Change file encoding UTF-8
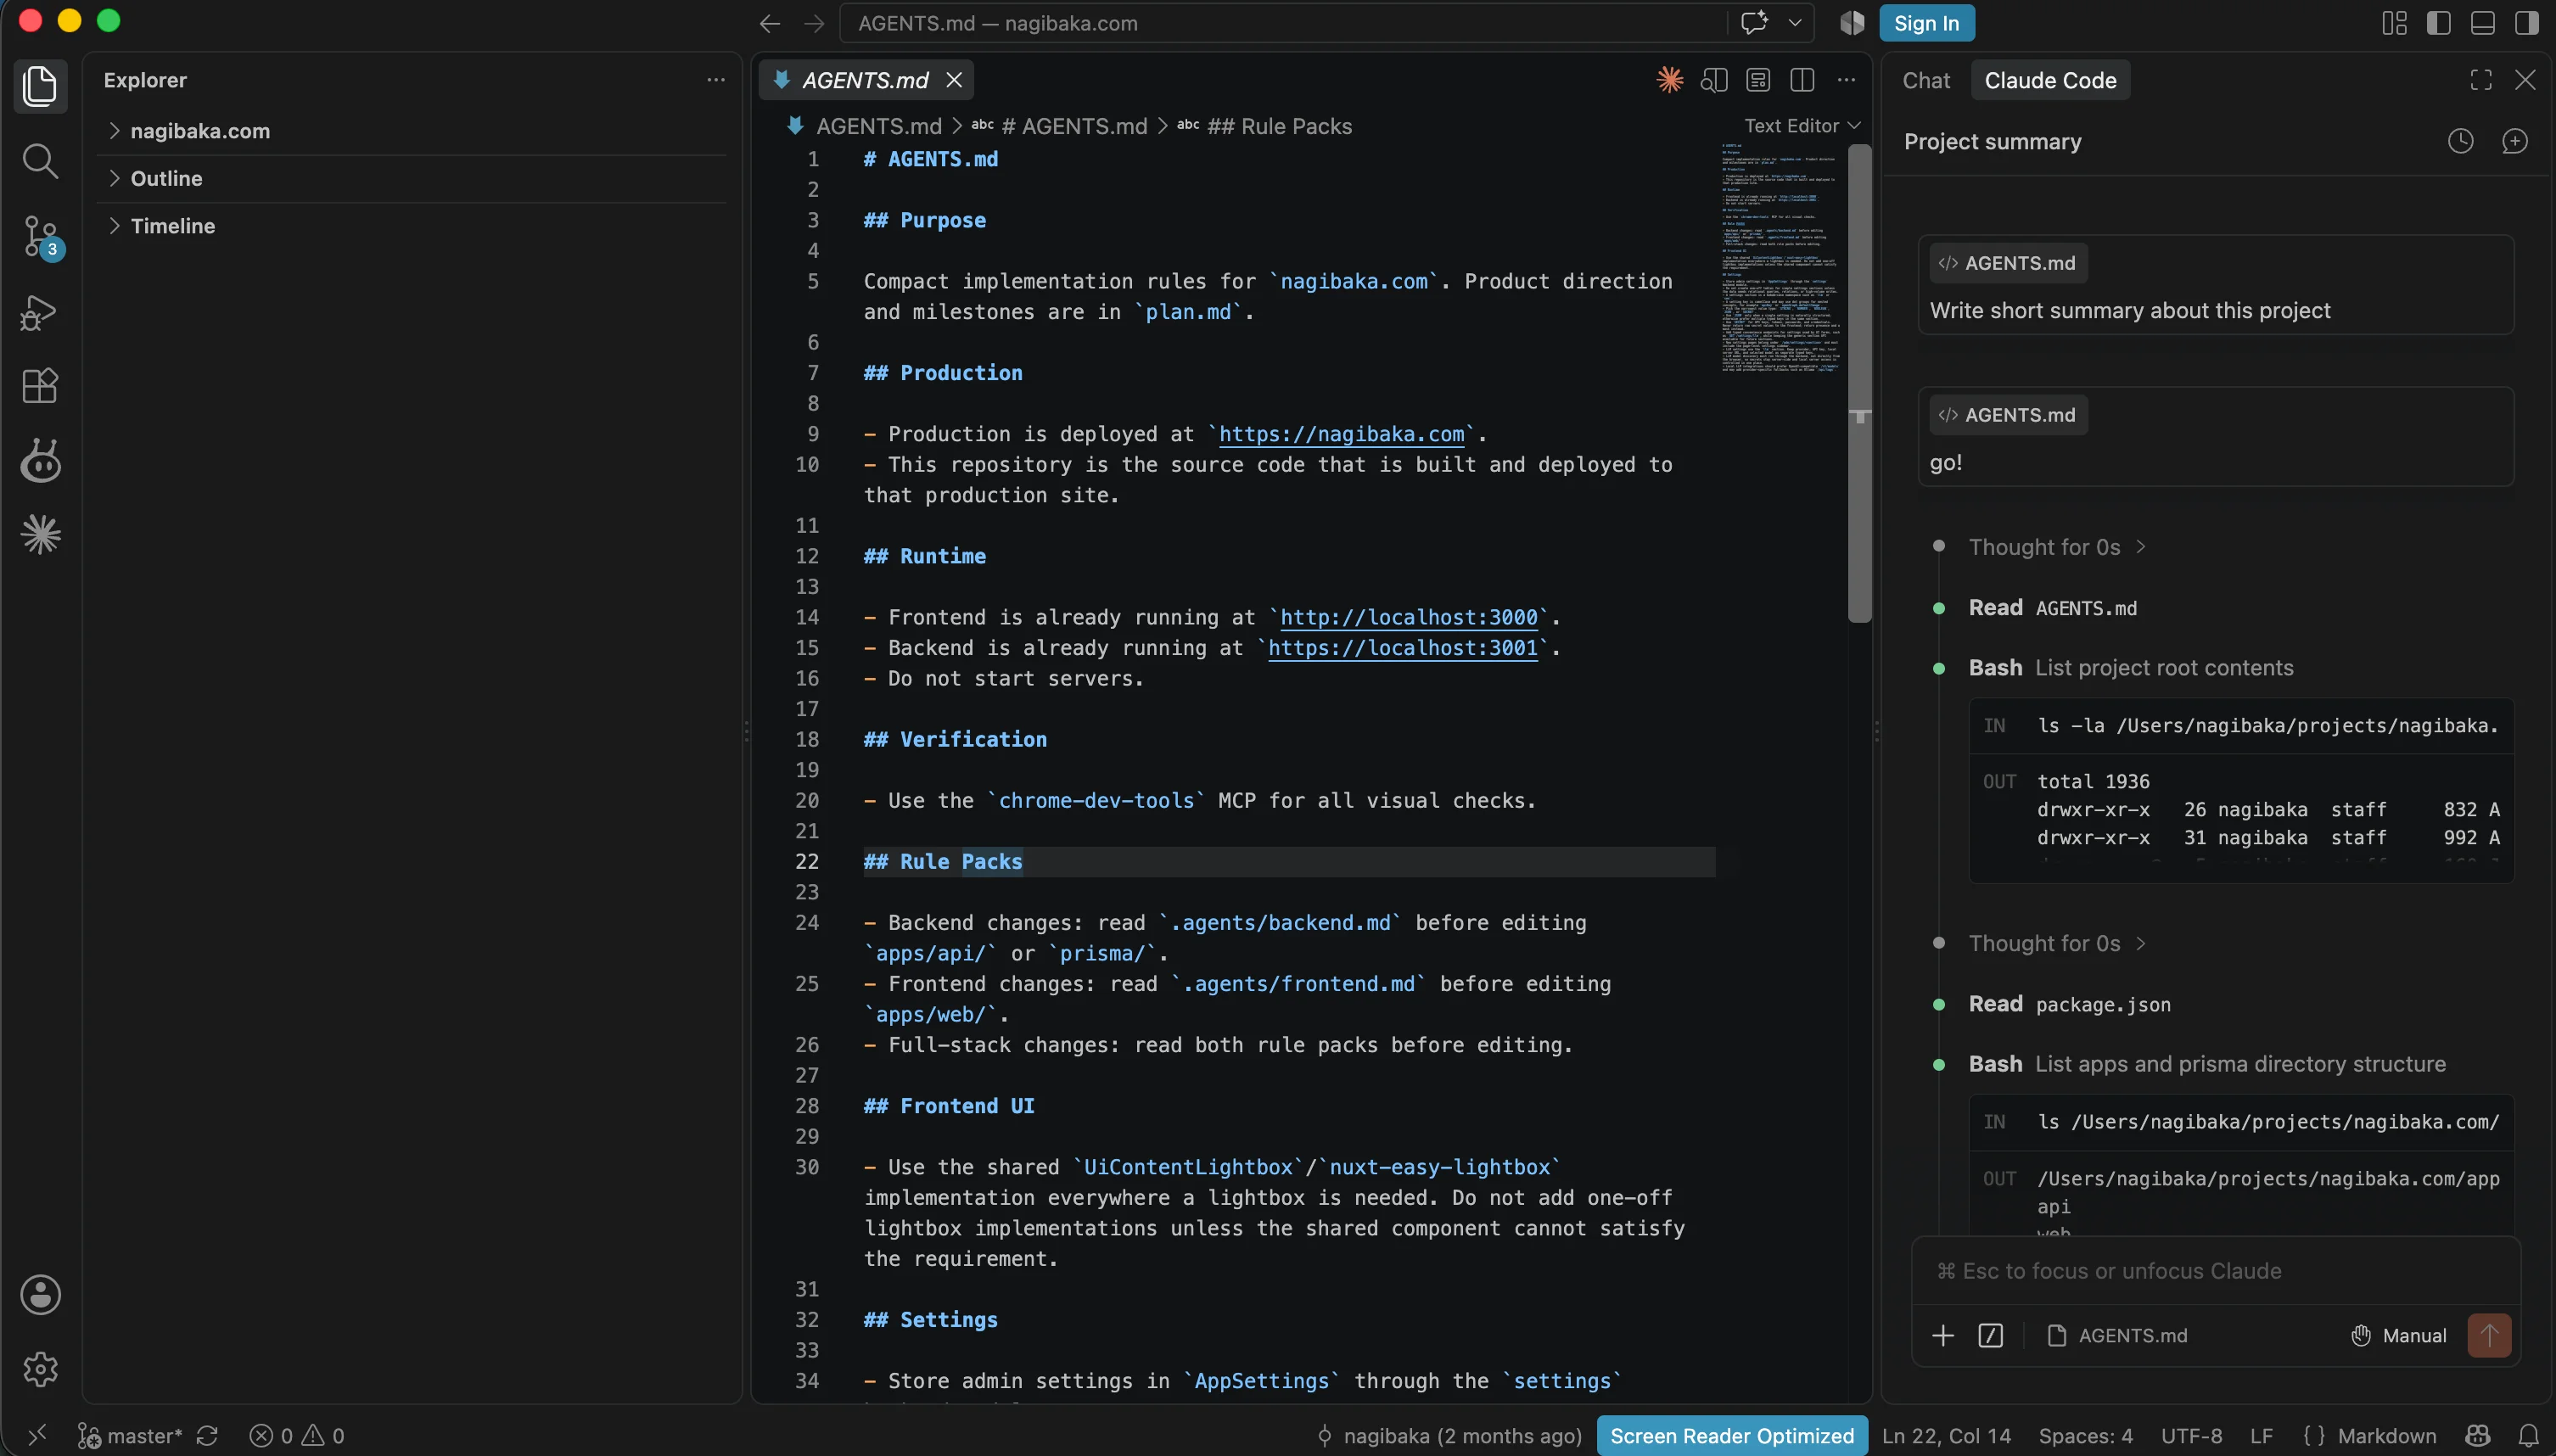Screen dimensions: 2556x1456 click(2192, 1436)
